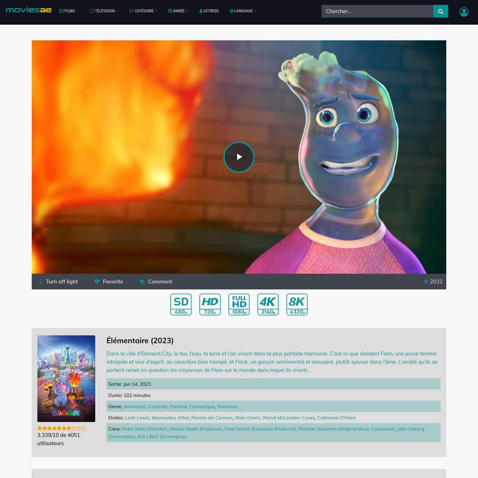Click the movie synopsis paragraph
This screenshot has width=478, height=478.
tap(272, 362)
